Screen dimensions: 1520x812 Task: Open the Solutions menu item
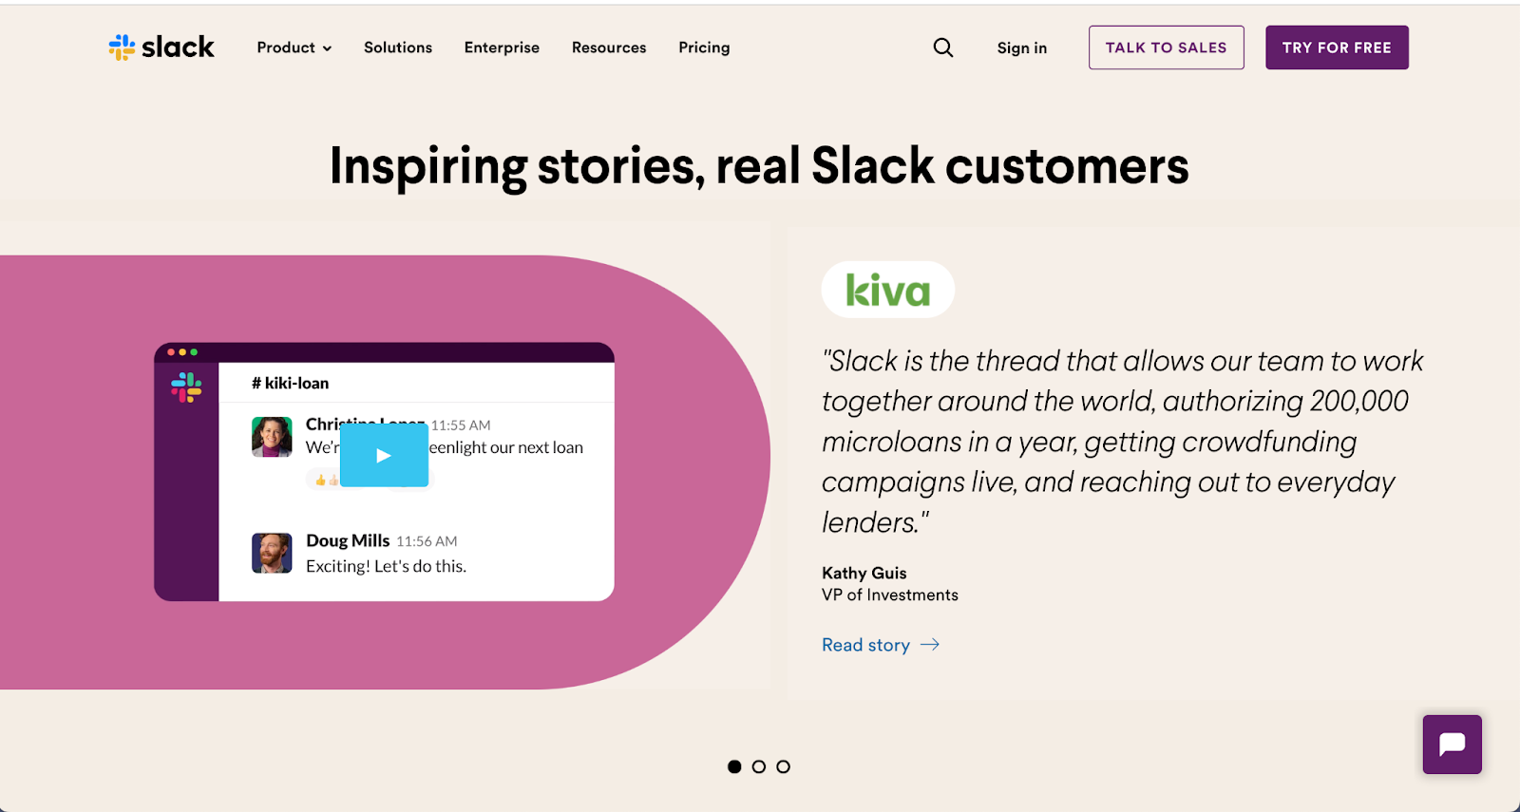point(398,47)
